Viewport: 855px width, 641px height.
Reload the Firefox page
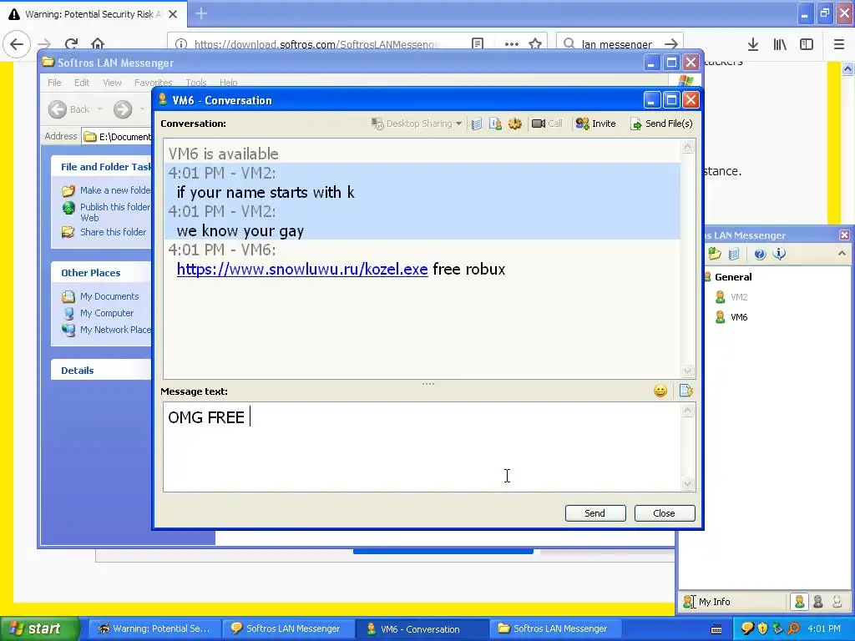coord(71,44)
